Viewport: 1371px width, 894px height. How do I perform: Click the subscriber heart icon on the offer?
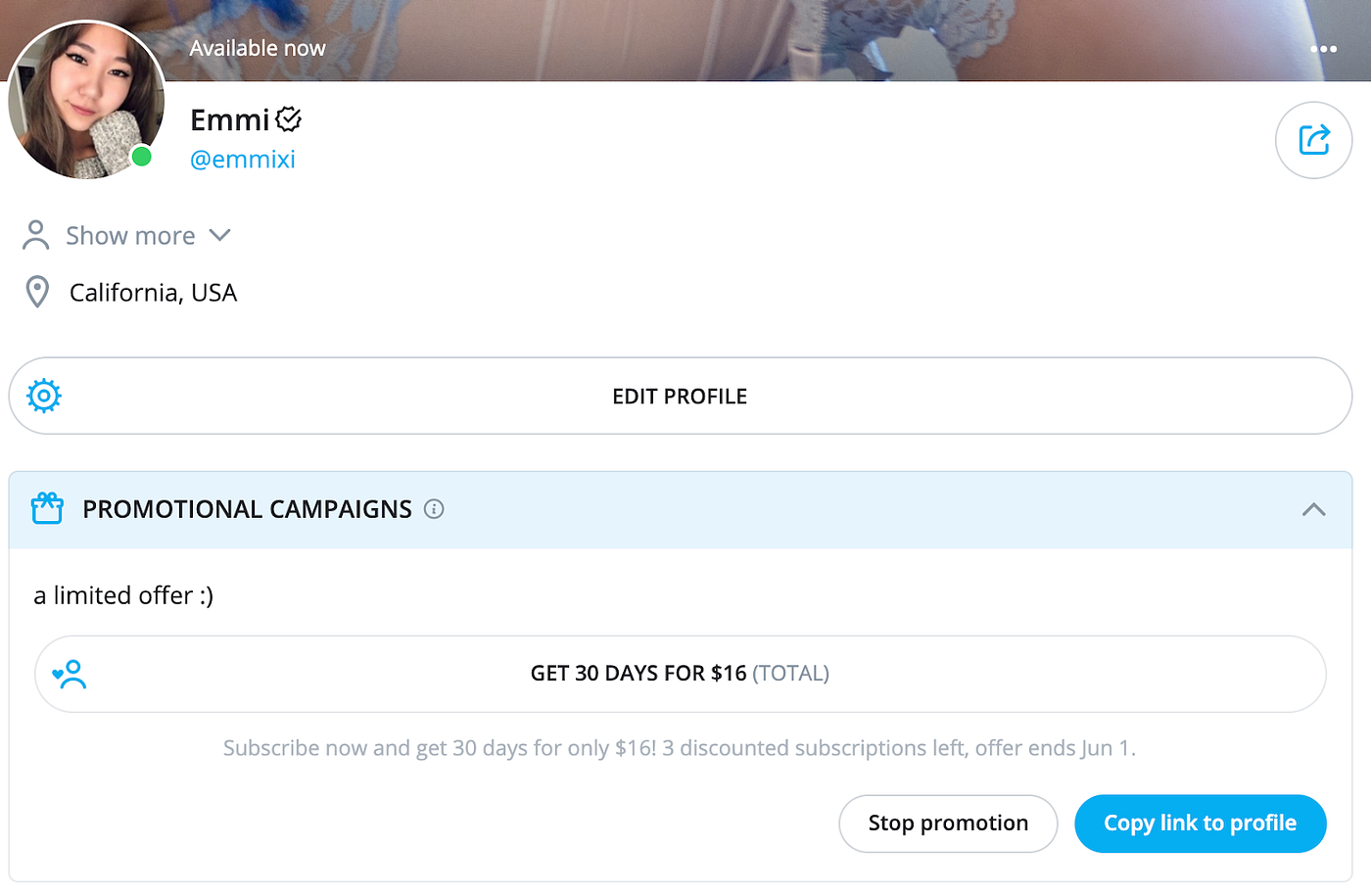[67, 674]
